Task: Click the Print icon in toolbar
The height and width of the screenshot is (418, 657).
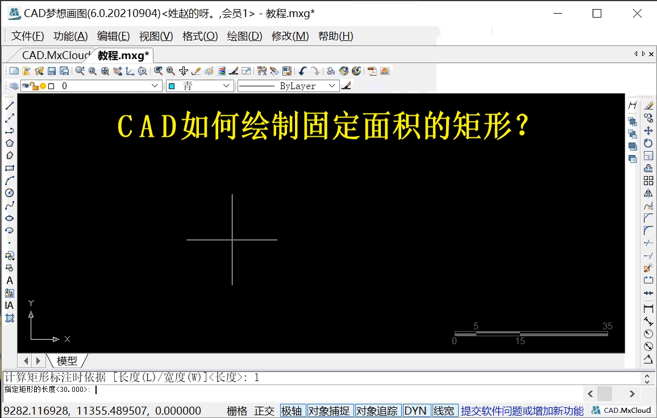Action: click(x=331, y=71)
